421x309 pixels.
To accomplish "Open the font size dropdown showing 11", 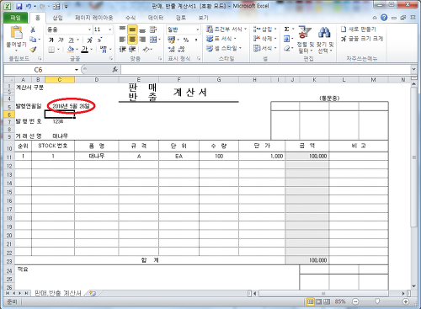I will pos(109,29).
